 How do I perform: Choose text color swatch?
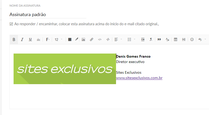coord(70,40)
